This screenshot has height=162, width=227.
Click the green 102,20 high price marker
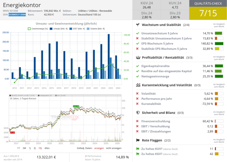tap(76, 106)
